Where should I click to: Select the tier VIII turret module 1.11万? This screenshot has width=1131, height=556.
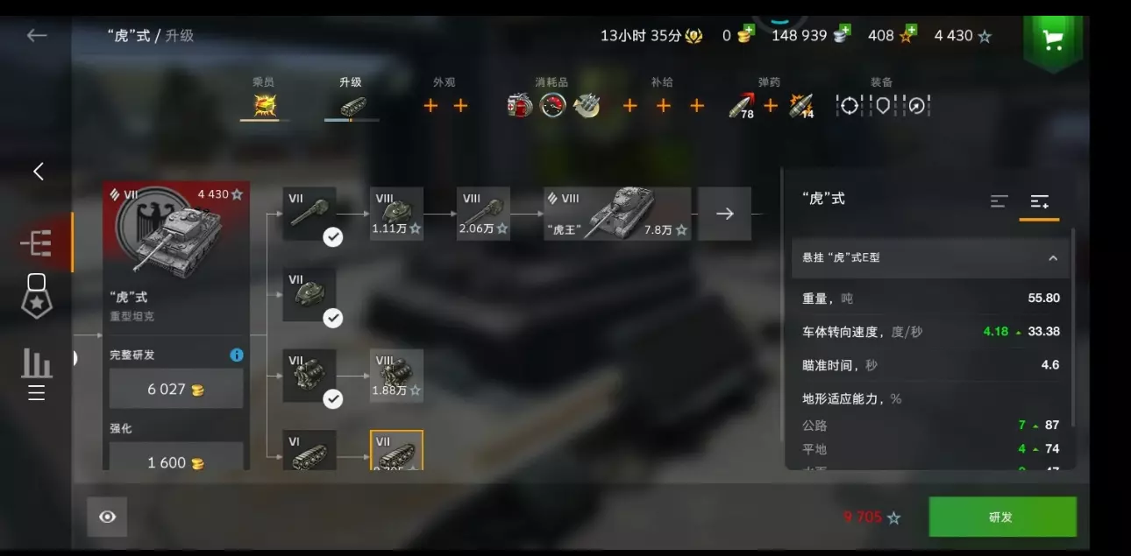396,213
